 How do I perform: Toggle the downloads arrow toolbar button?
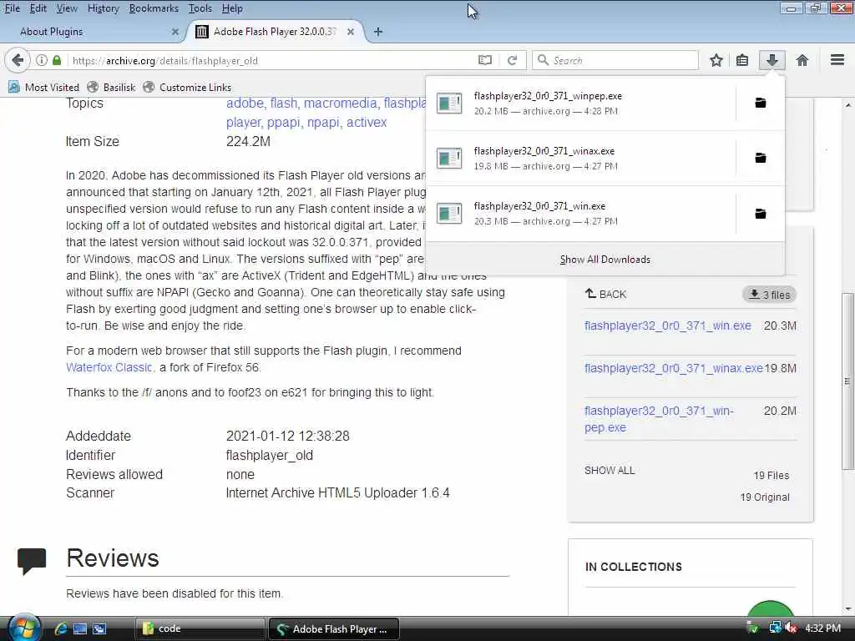pyautogui.click(x=772, y=60)
